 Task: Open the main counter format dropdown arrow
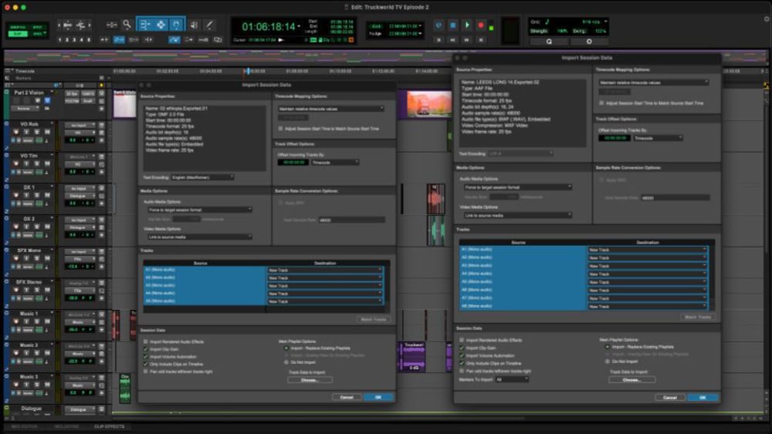[299, 26]
